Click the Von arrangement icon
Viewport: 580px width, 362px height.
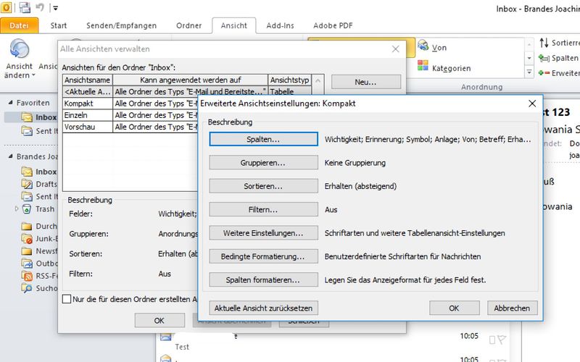[423, 46]
